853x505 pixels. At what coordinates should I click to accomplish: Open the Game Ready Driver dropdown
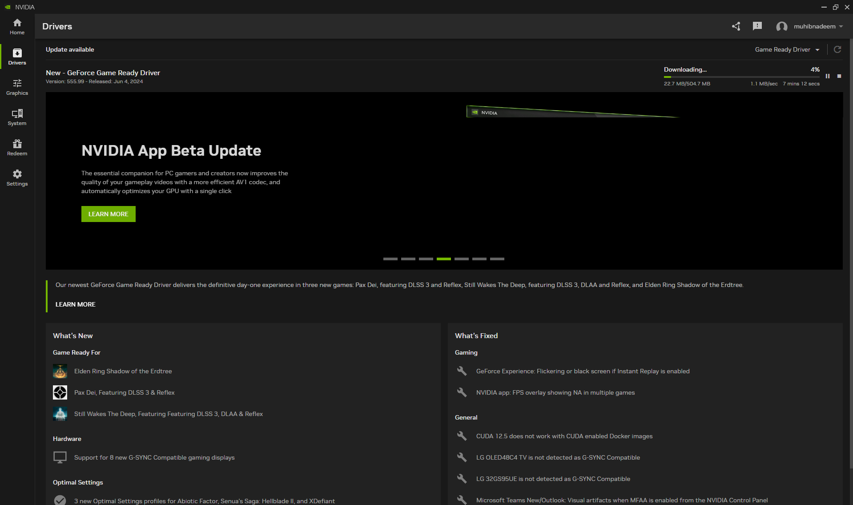pyautogui.click(x=787, y=49)
